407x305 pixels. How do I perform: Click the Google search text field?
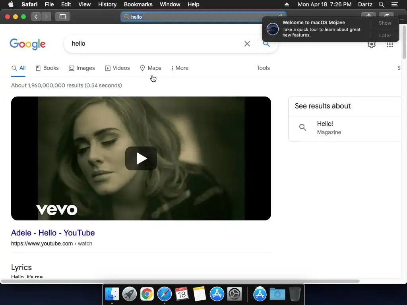click(156, 44)
